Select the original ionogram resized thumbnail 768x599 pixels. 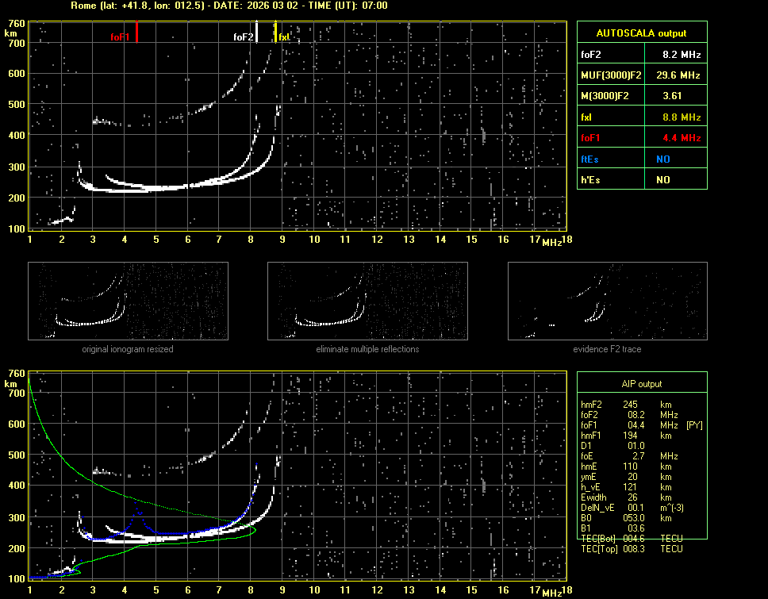pyautogui.click(x=128, y=301)
